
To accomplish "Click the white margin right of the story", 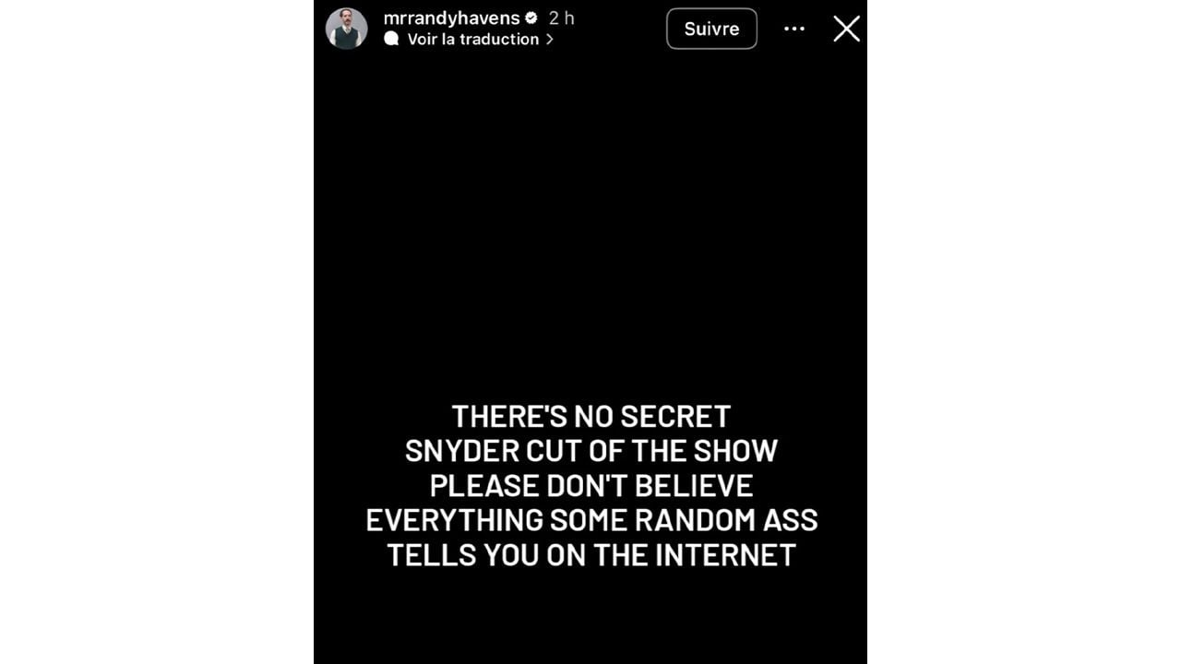I will [1024, 332].
